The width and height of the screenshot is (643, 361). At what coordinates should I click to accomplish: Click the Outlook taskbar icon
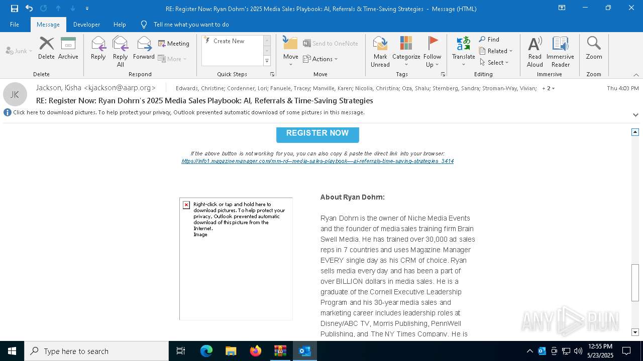pos(304,351)
